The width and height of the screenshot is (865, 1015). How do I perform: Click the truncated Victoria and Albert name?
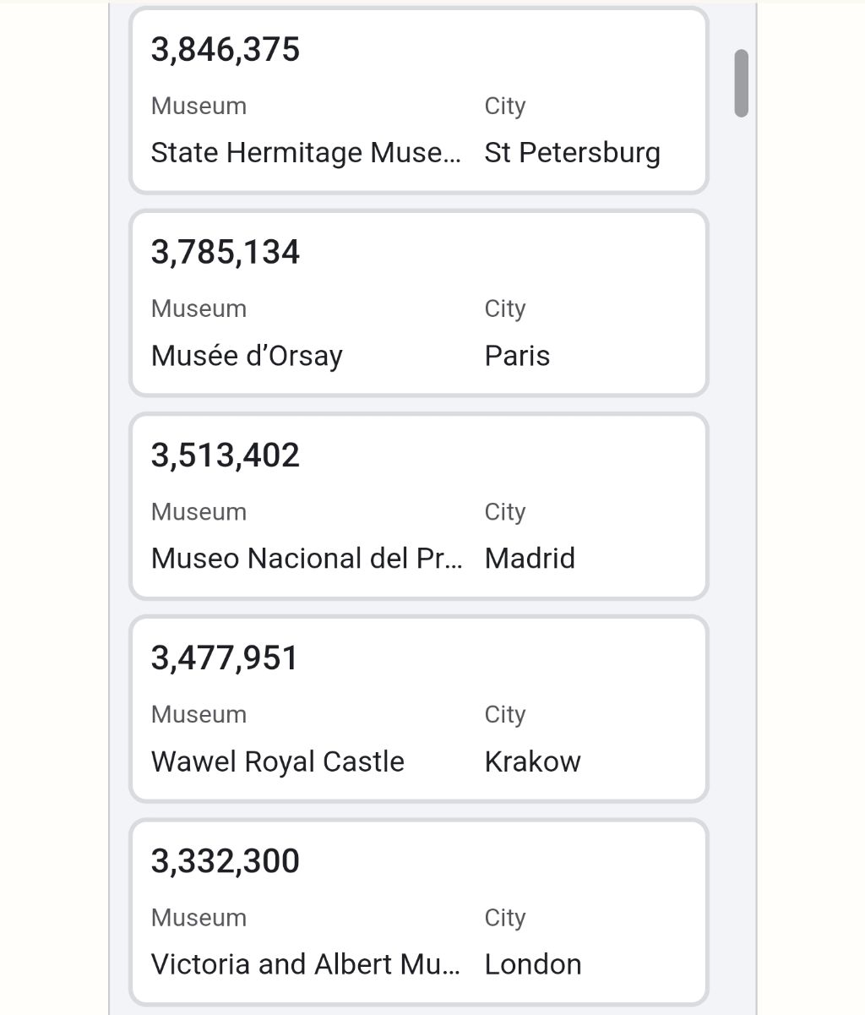tap(307, 964)
